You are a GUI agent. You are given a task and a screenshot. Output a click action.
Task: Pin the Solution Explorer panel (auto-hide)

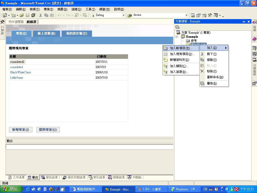tap(244, 22)
